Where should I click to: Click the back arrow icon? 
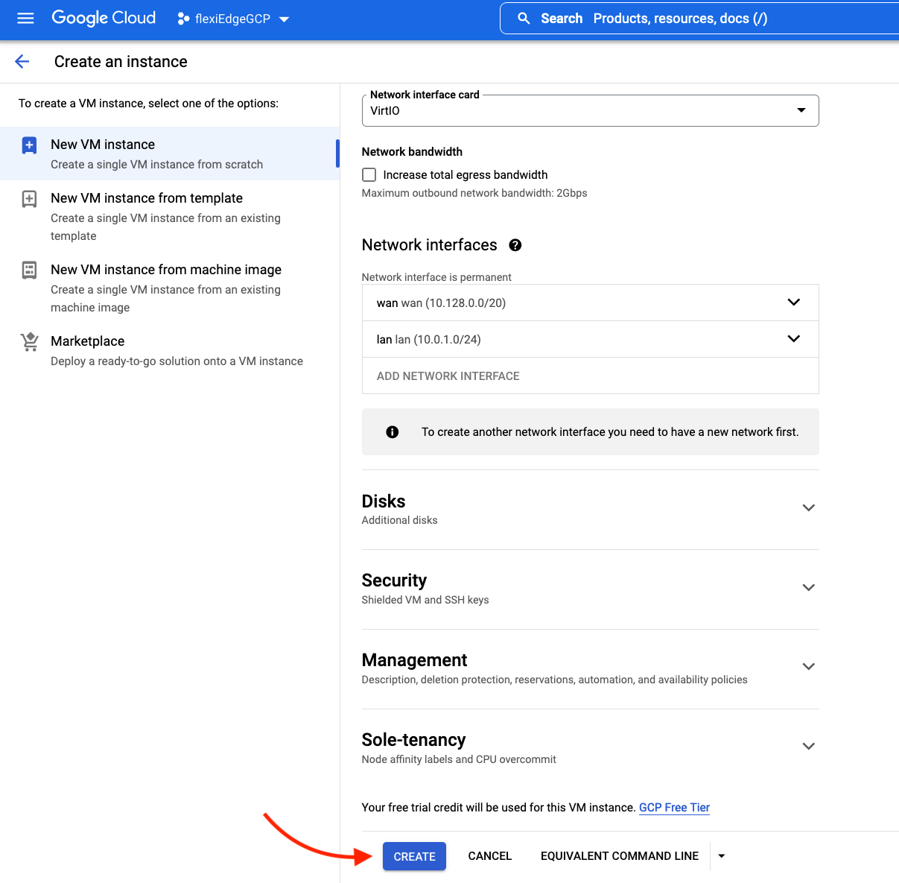pos(22,62)
